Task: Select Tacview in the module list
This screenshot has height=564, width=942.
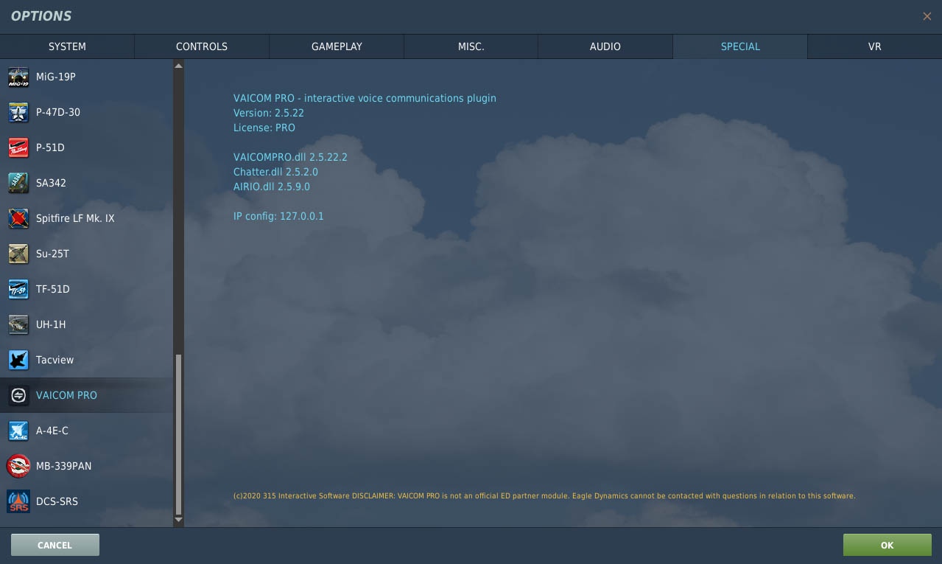Action: (x=87, y=360)
